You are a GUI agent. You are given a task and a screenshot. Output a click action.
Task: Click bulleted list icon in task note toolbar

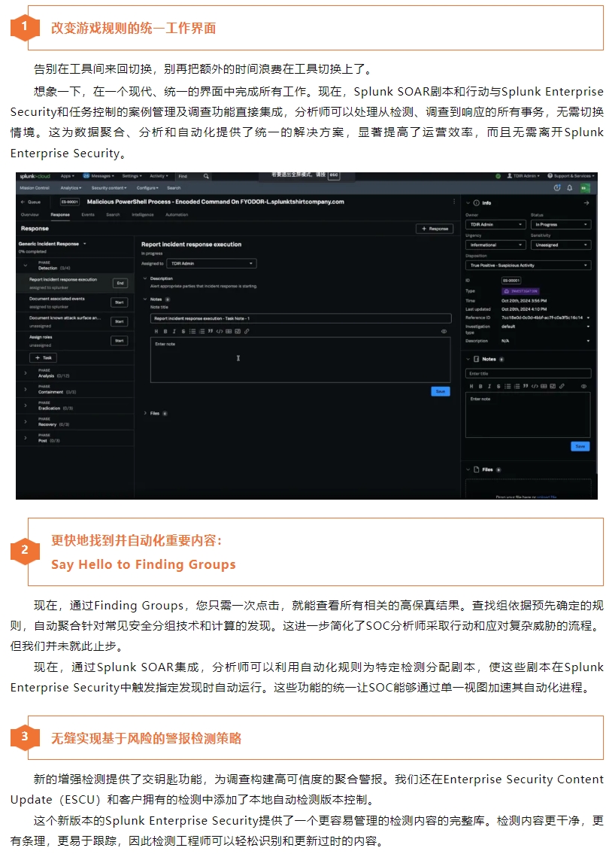coord(192,331)
